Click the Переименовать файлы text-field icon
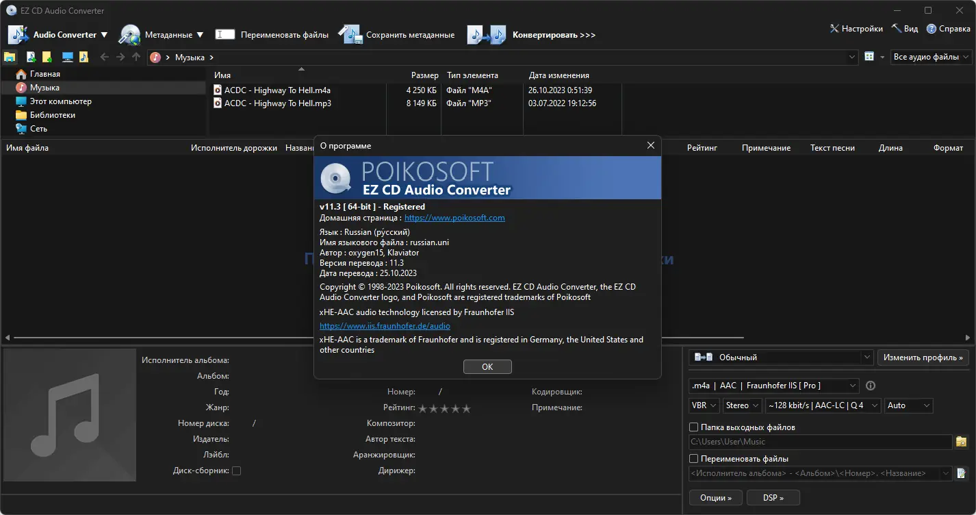This screenshot has height=515, width=976. (x=225, y=34)
